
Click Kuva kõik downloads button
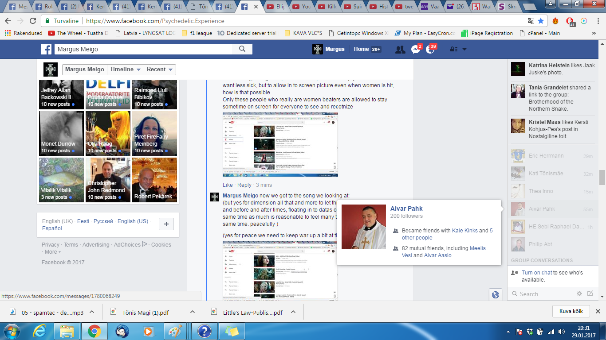571,311
